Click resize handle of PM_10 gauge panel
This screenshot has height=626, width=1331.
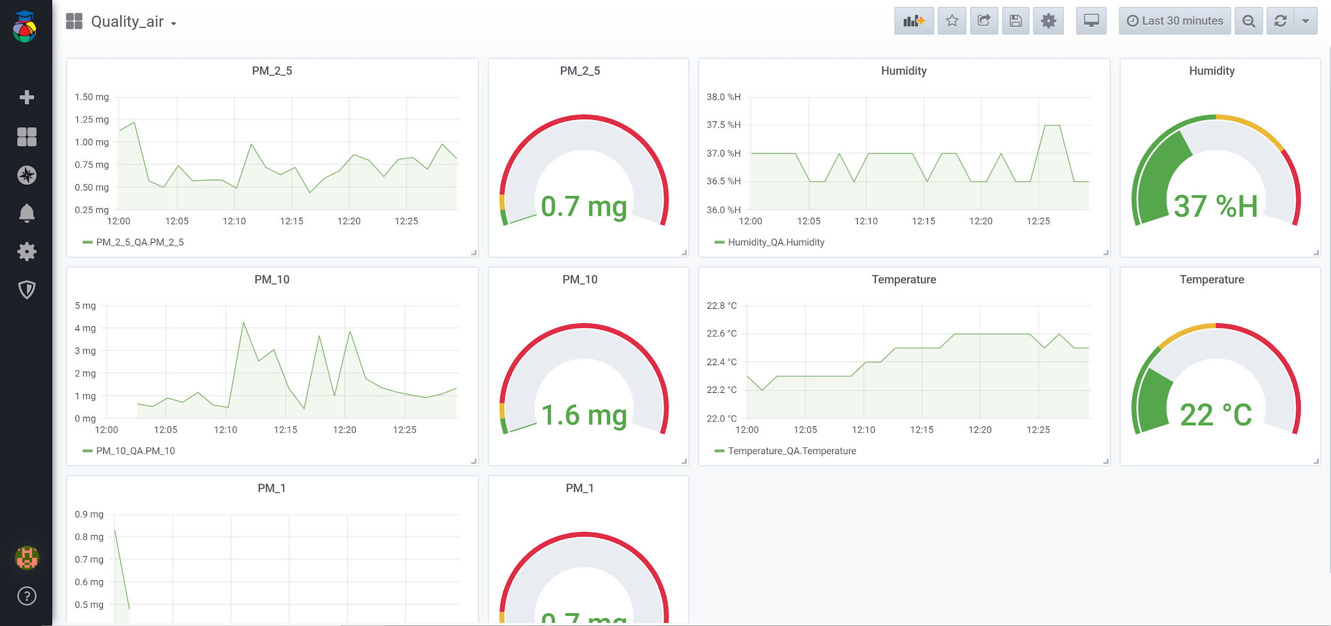(x=684, y=462)
